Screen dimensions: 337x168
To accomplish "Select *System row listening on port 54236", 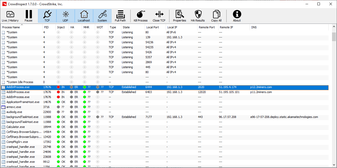I will pos(165,42).
